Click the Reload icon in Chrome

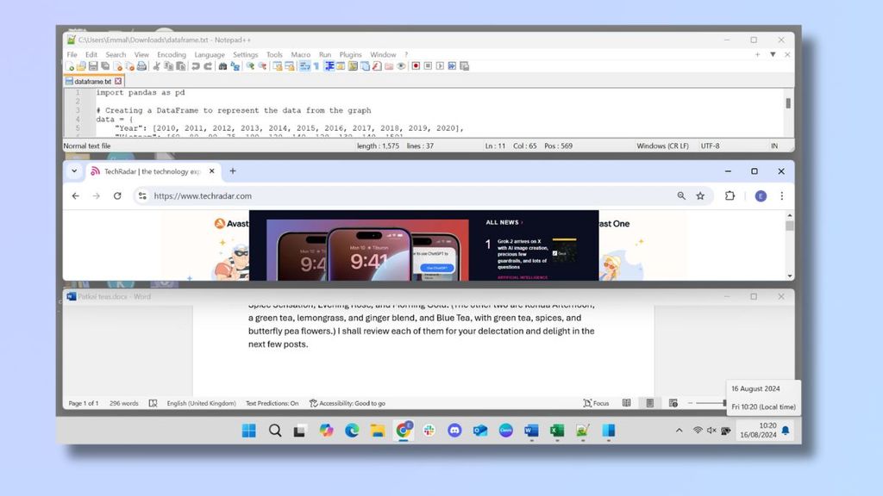click(118, 195)
